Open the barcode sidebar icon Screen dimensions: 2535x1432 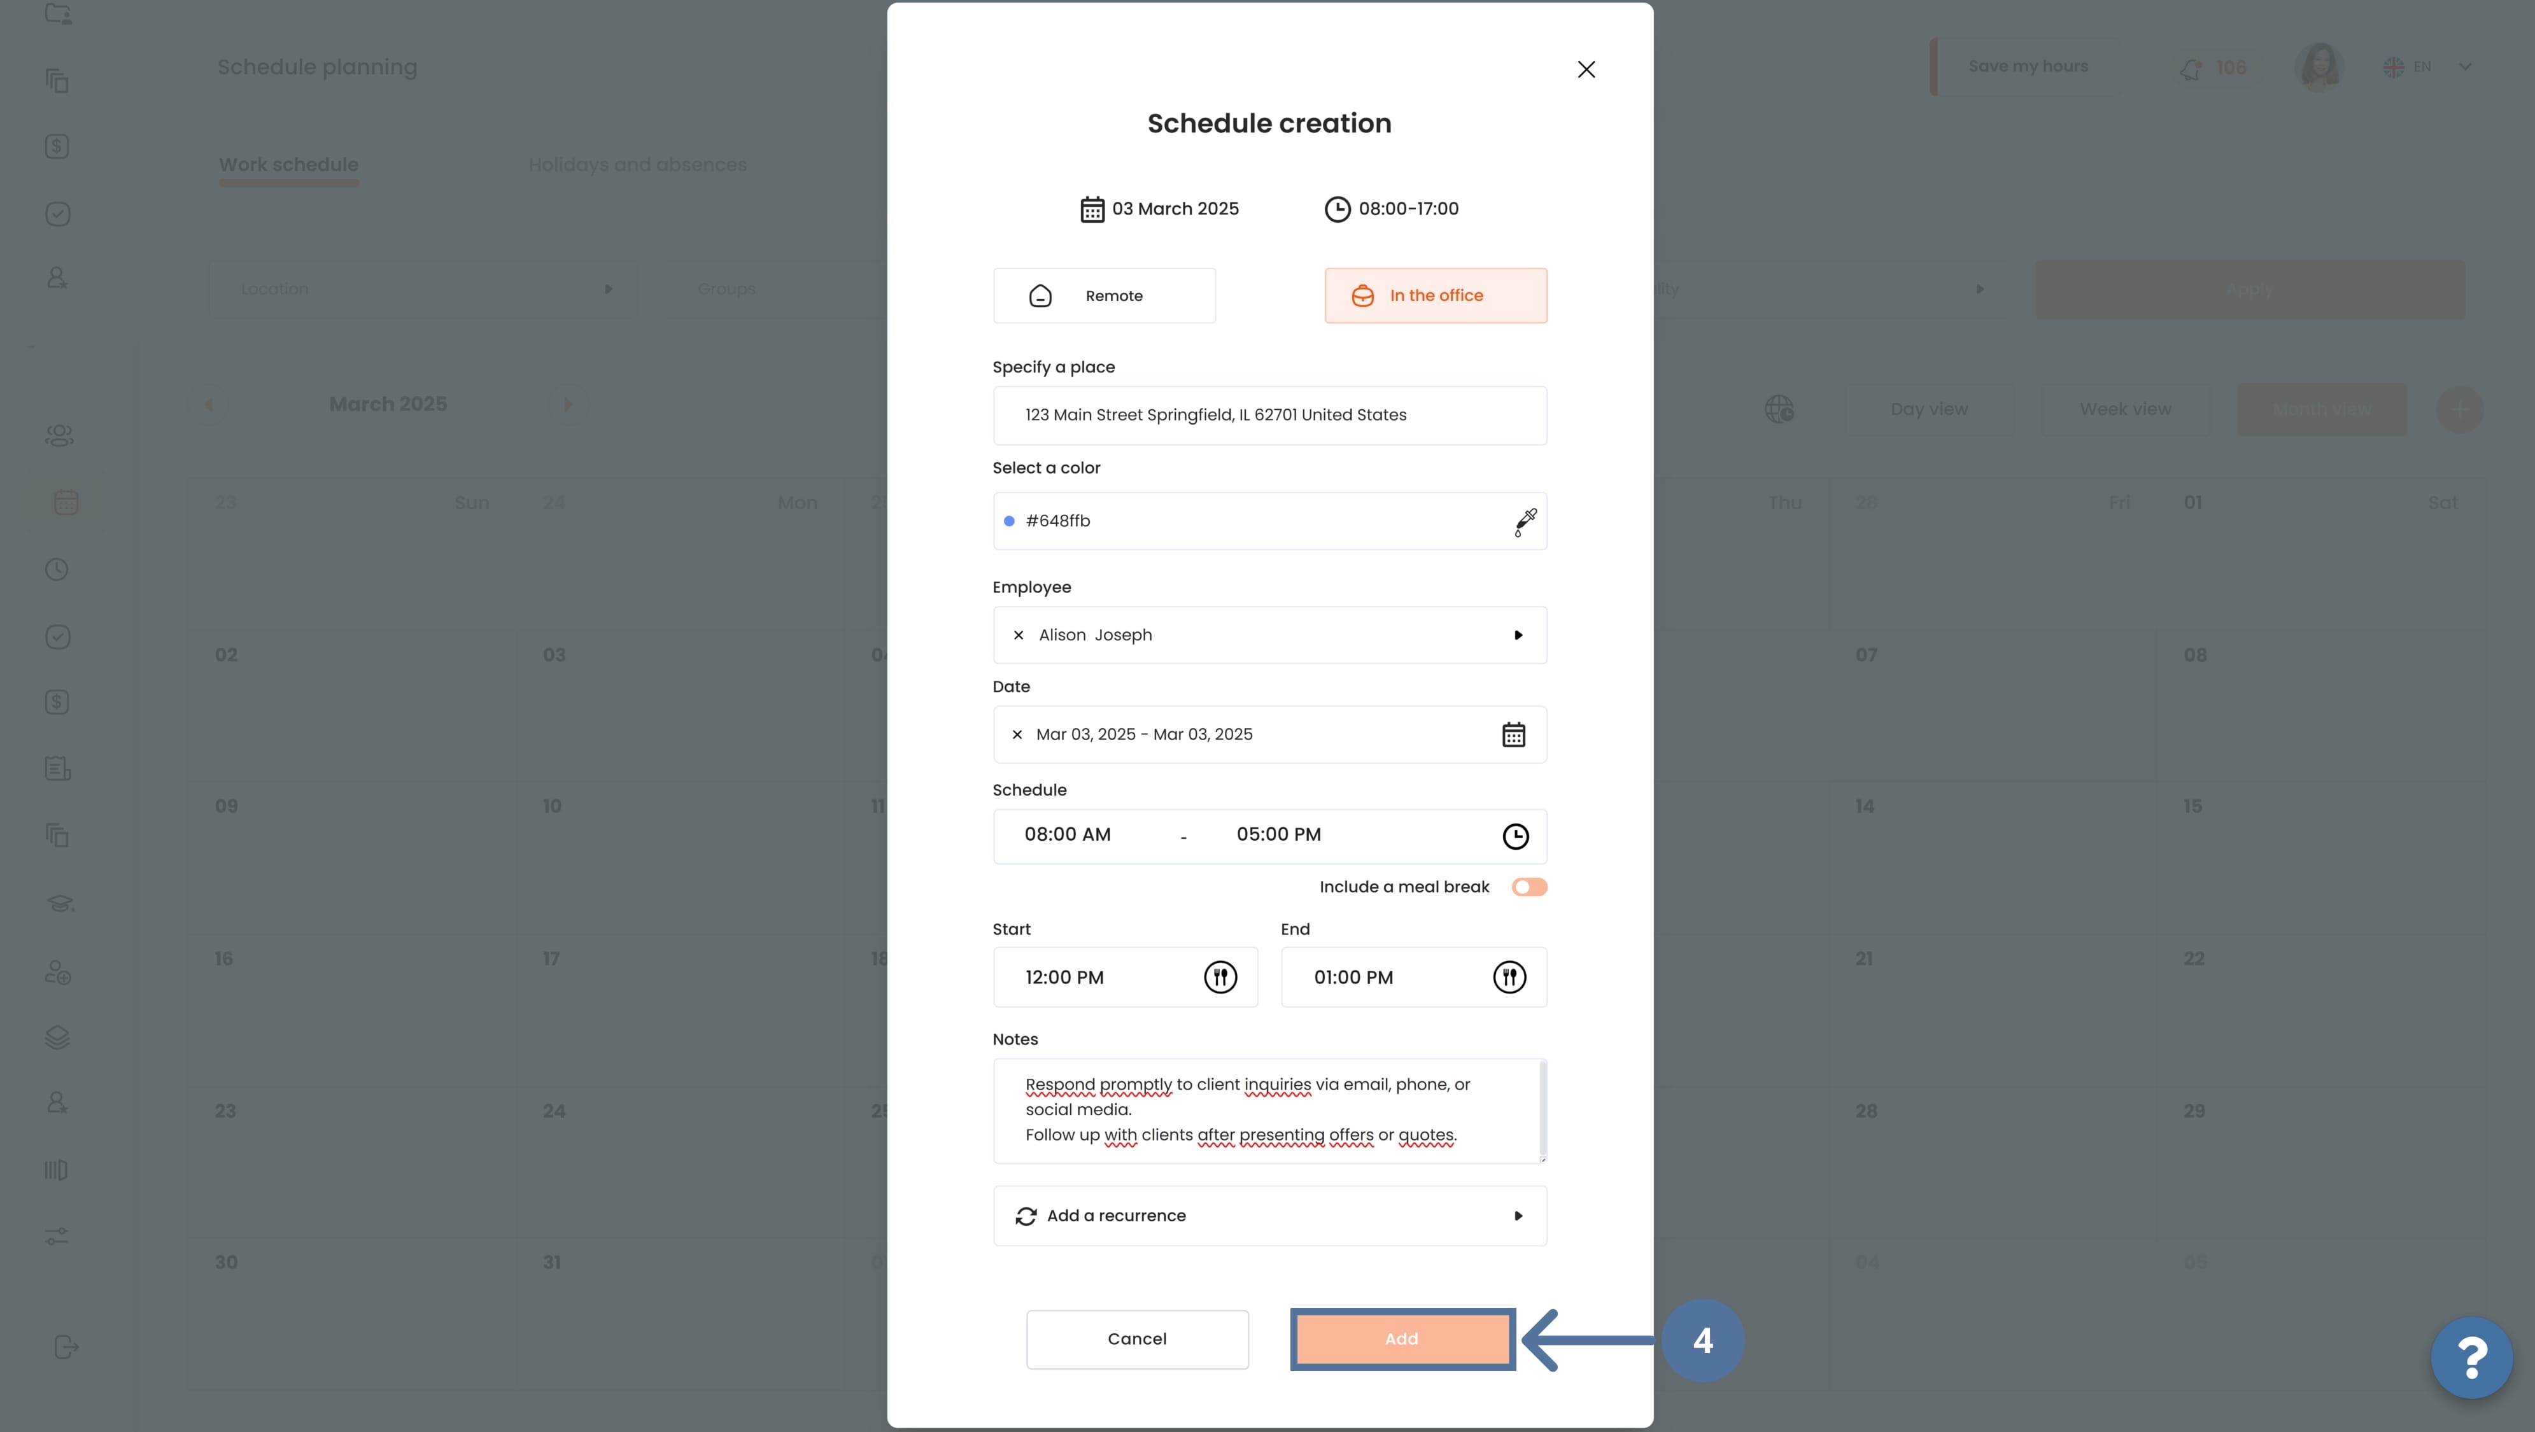click(56, 1170)
